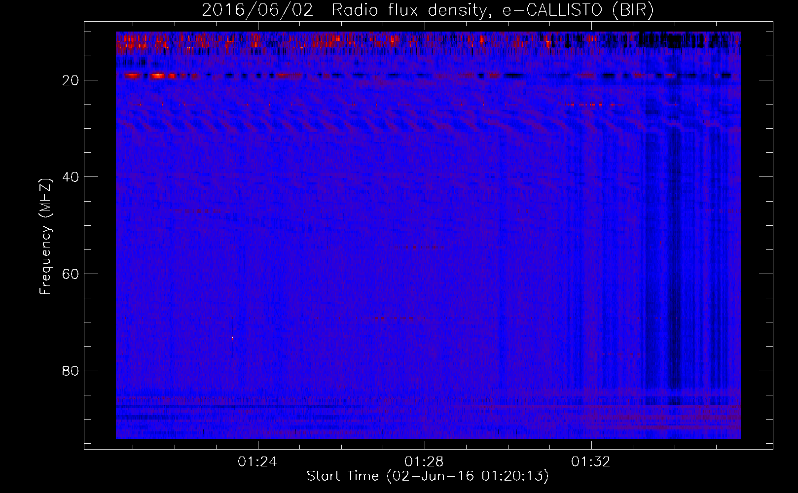Click the "60" frequency tick label
This screenshot has height=493, width=798.
point(71,274)
